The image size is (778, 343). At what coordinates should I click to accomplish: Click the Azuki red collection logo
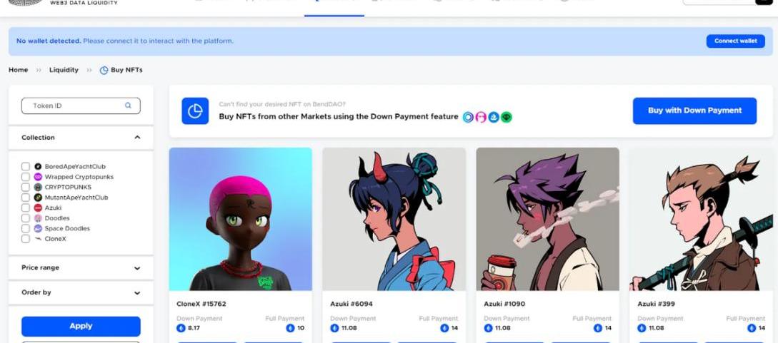[38, 208]
